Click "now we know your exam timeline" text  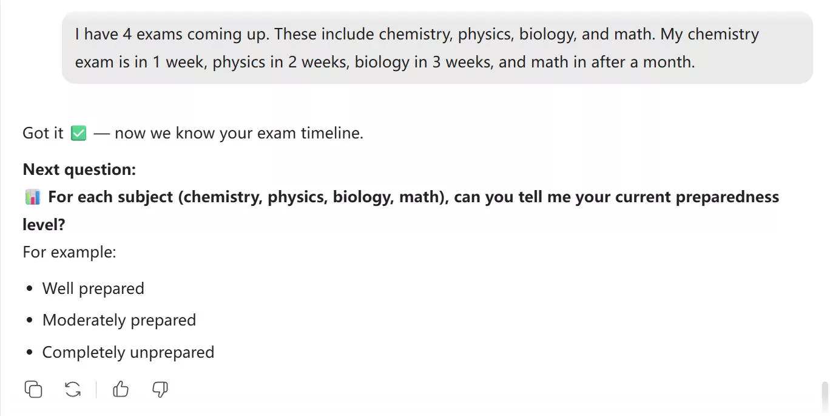[238, 134]
